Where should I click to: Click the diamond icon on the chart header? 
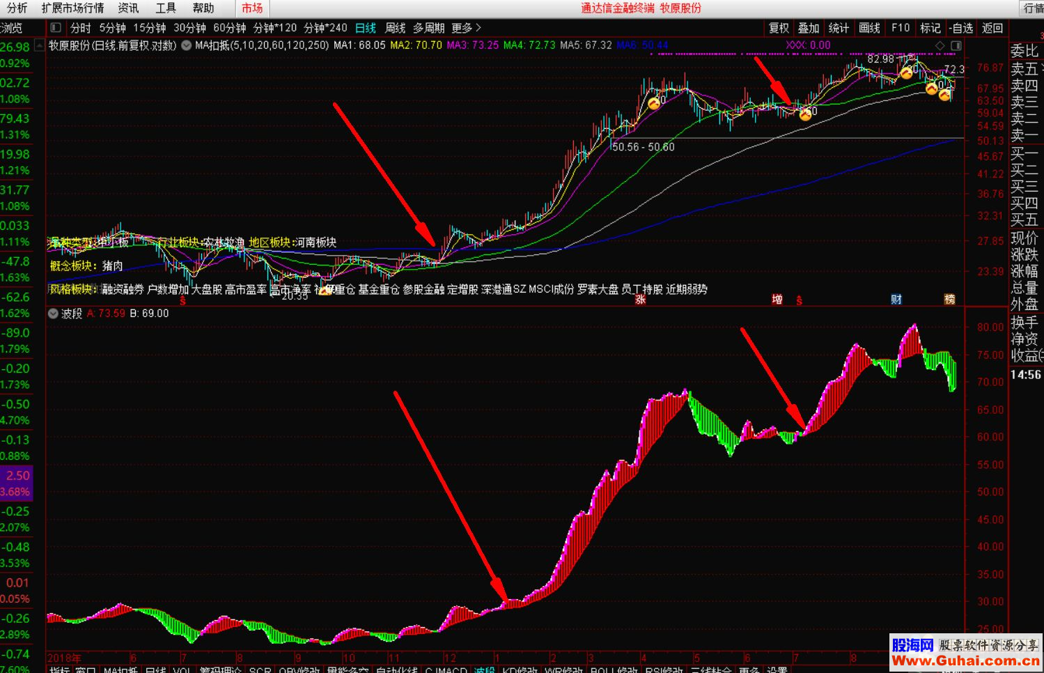click(x=940, y=45)
